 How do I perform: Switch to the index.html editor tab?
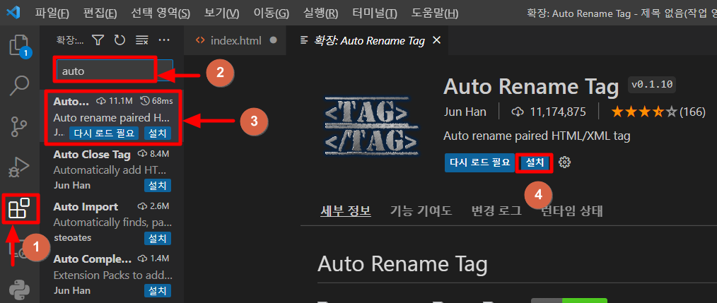[235, 40]
